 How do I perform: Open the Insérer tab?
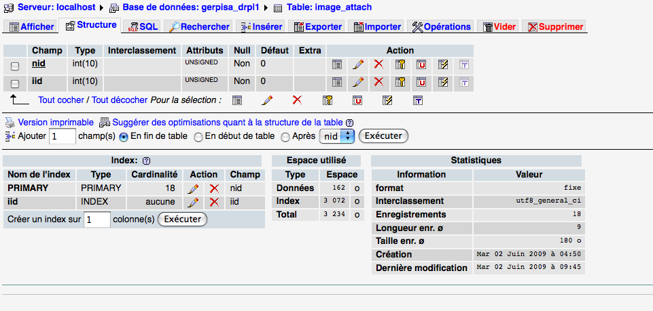pyautogui.click(x=261, y=26)
